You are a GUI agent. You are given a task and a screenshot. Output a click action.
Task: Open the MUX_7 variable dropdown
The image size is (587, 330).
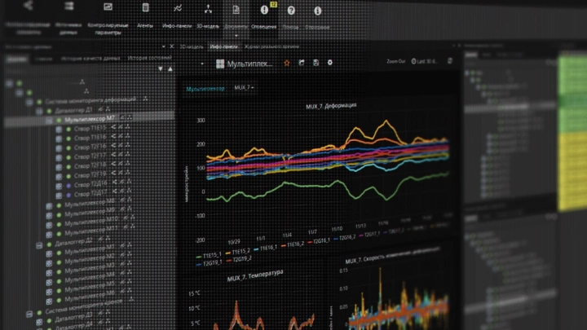244,86
